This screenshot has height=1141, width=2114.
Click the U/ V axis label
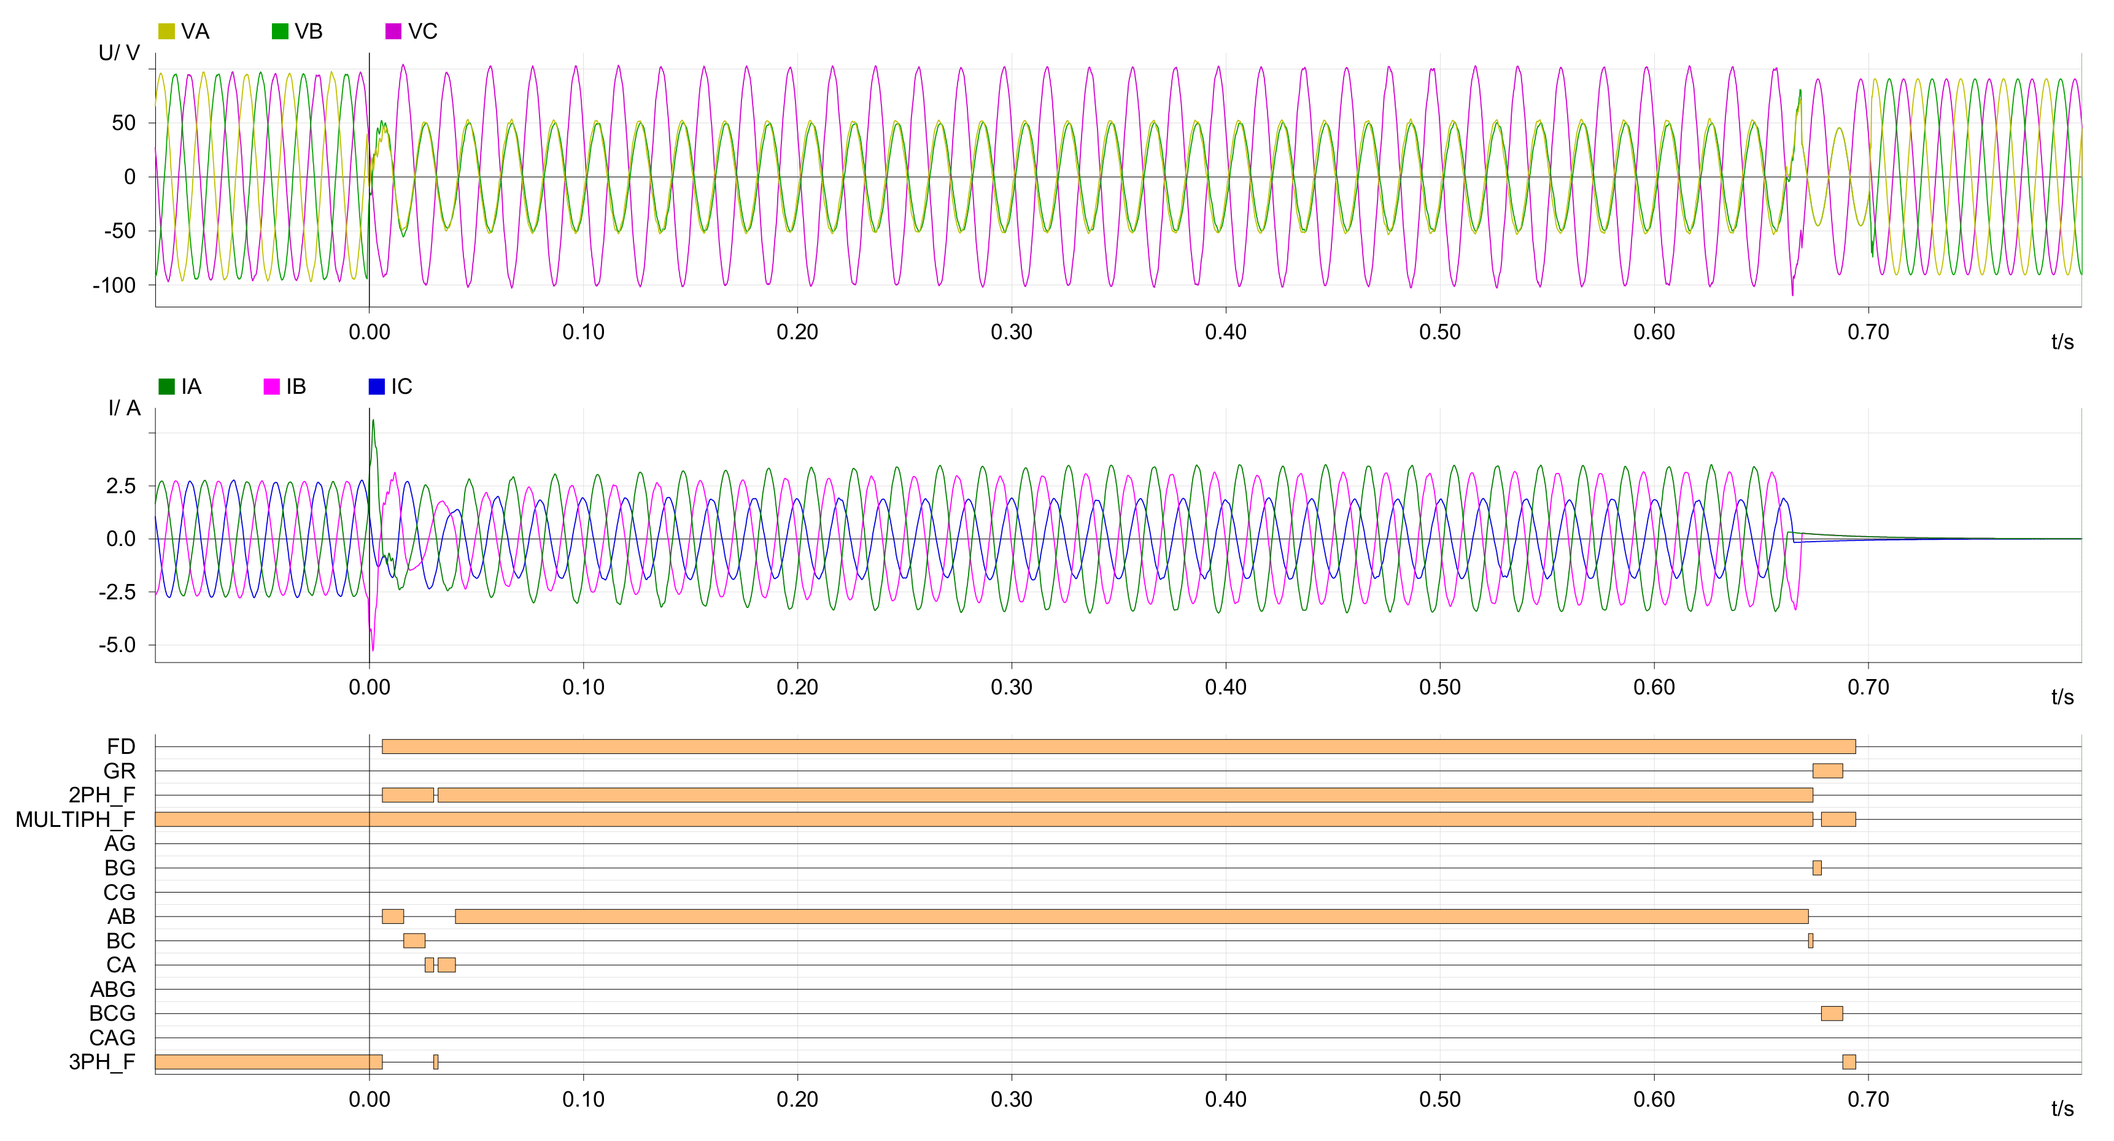(x=119, y=53)
